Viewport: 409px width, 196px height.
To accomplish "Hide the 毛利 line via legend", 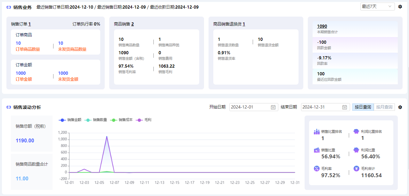I will click(143, 120).
